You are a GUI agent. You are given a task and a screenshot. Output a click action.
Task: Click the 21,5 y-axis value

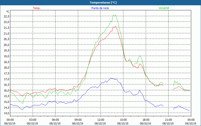point(7,27)
